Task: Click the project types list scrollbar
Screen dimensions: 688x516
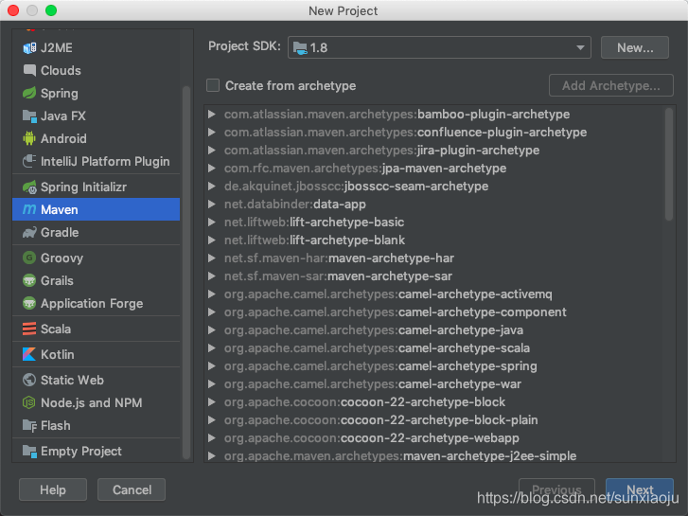Action: point(186,273)
